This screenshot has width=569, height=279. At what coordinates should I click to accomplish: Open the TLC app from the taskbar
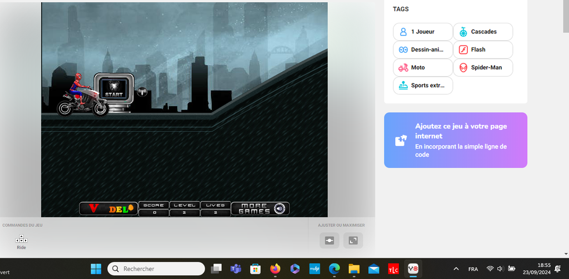[393, 269]
